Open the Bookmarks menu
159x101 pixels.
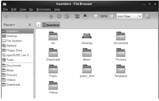click(44, 9)
